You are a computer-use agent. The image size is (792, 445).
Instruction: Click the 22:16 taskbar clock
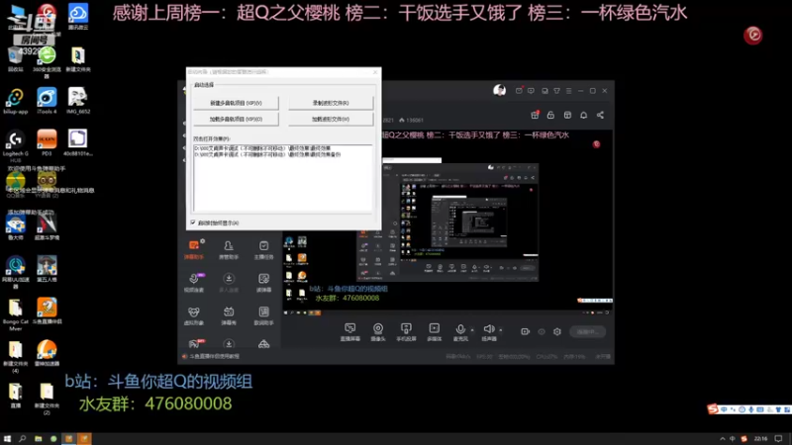[x=760, y=439]
